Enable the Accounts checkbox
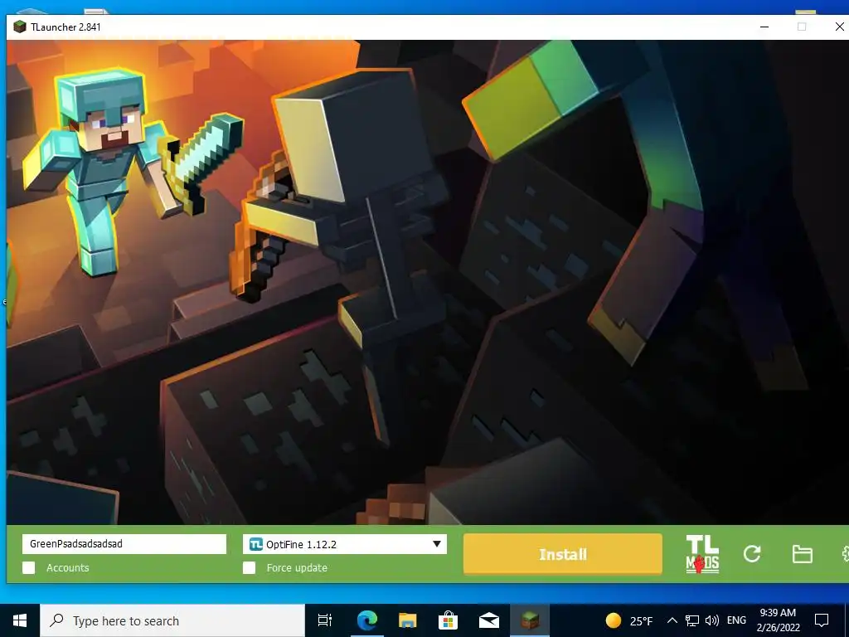The width and height of the screenshot is (849, 637). [29, 567]
